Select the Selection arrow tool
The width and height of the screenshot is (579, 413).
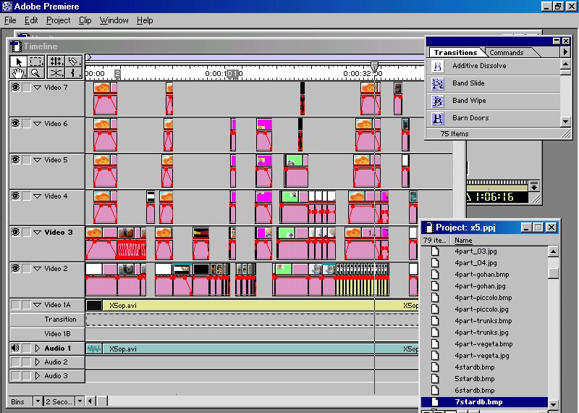pos(17,62)
